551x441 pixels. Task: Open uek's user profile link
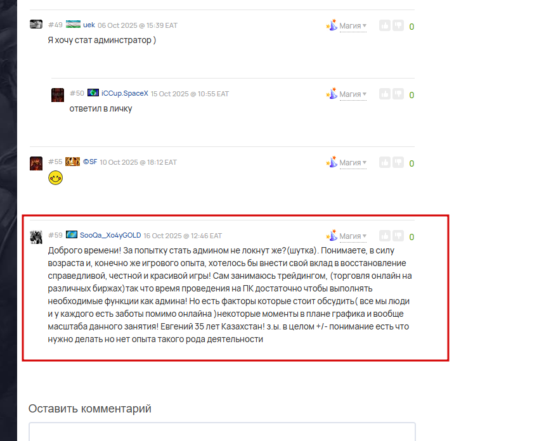tap(89, 25)
